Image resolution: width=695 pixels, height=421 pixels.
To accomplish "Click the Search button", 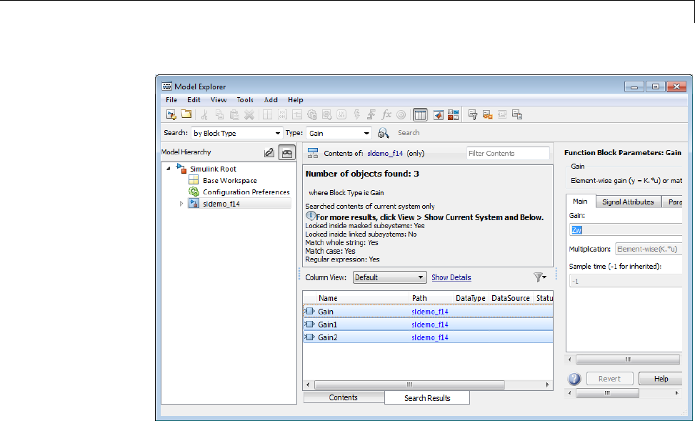I will click(409, 133).
